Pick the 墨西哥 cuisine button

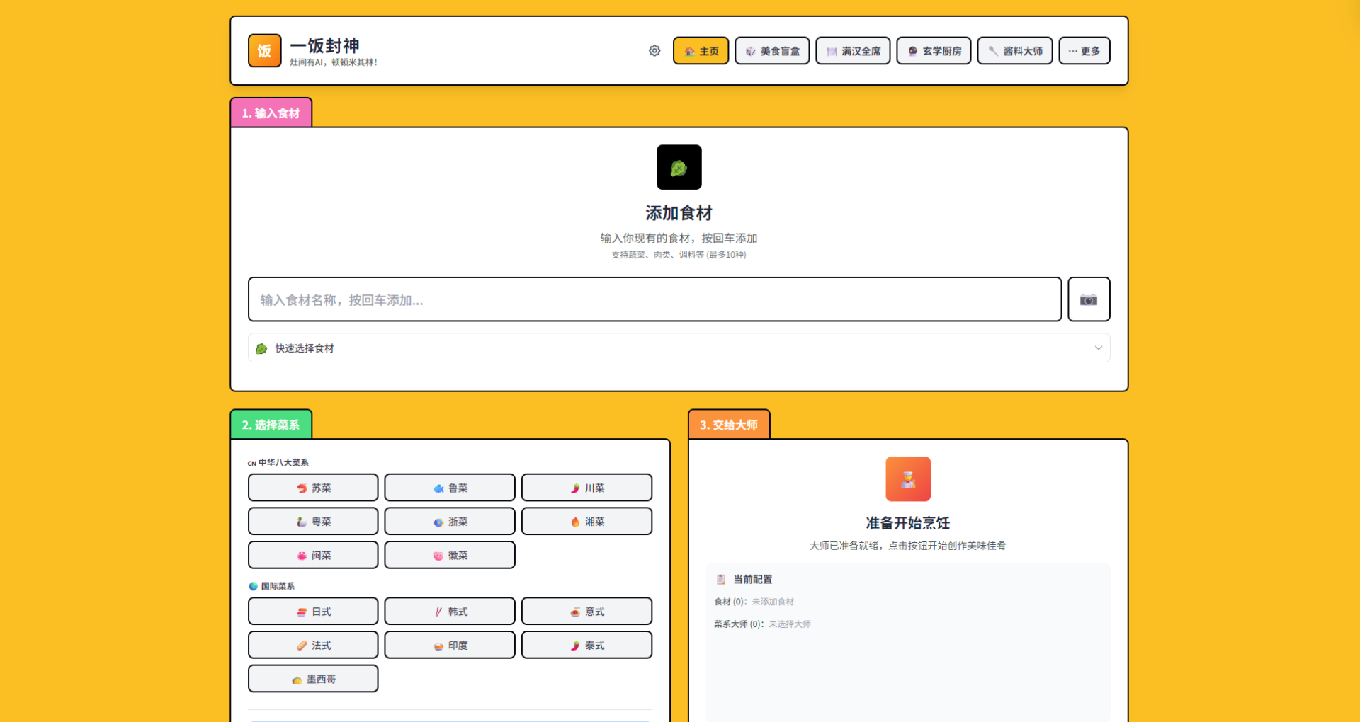point(313,679)
